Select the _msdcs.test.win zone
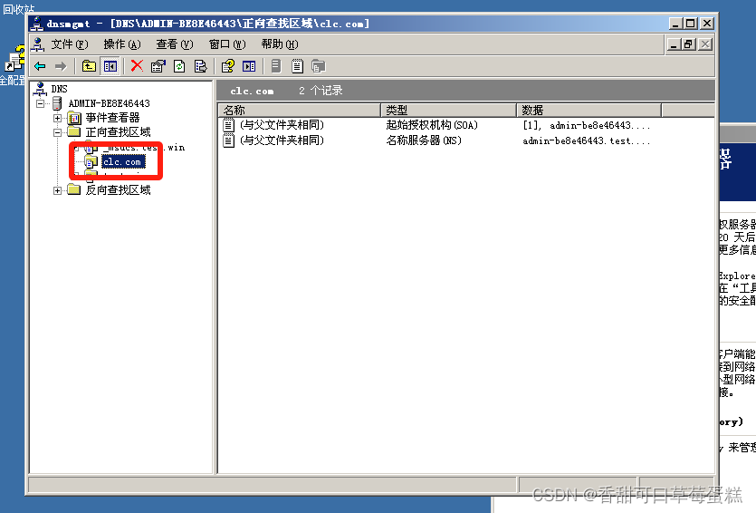 point(144,148)
